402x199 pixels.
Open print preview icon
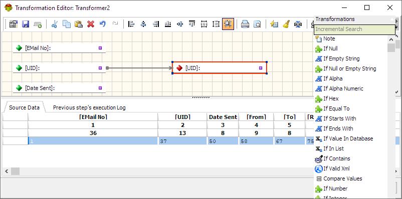257,24
